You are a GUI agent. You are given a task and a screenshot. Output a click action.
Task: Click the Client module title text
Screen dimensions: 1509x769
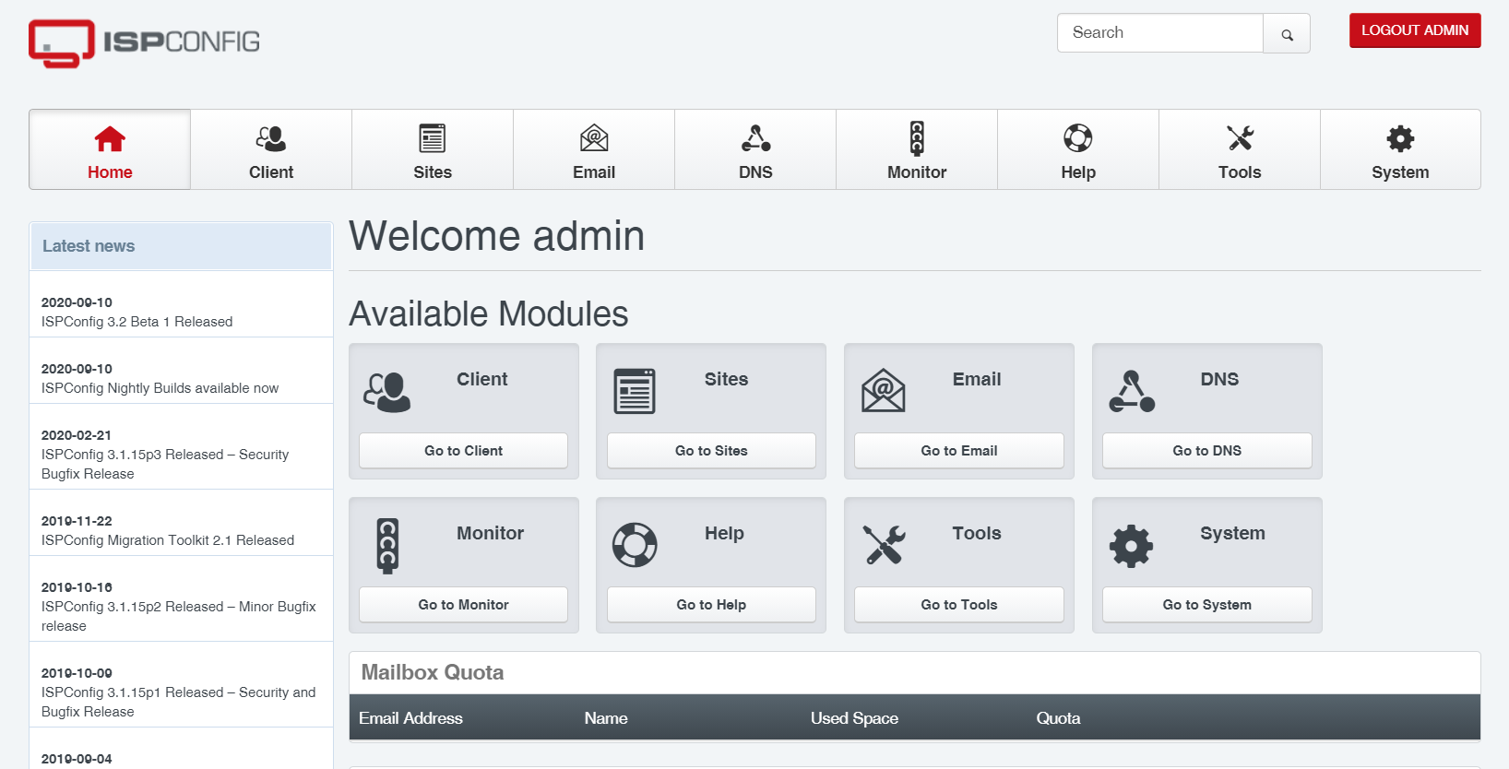482,379
